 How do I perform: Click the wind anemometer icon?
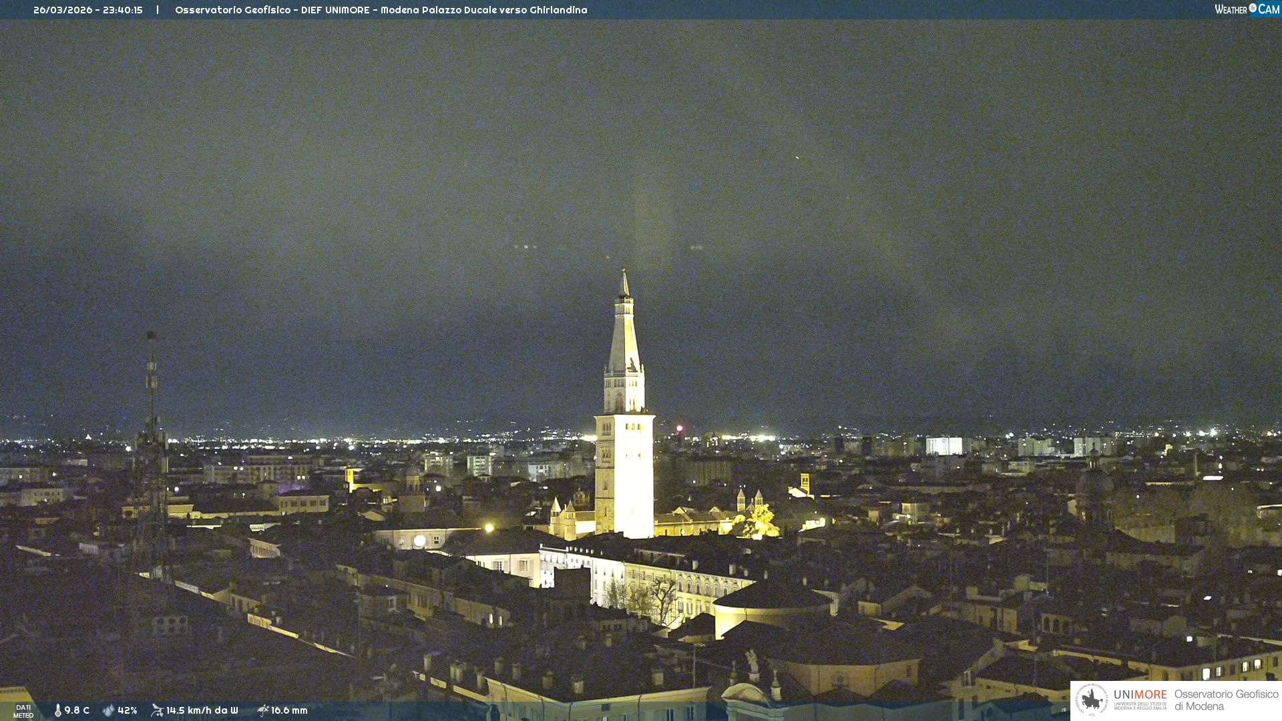(157, 710)
